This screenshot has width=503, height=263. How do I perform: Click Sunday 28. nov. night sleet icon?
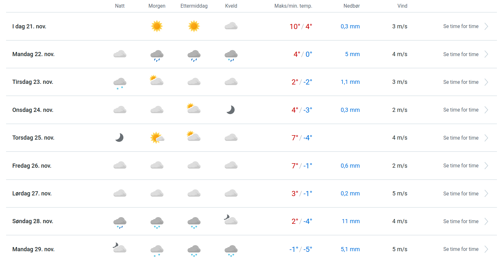(120, 222)
